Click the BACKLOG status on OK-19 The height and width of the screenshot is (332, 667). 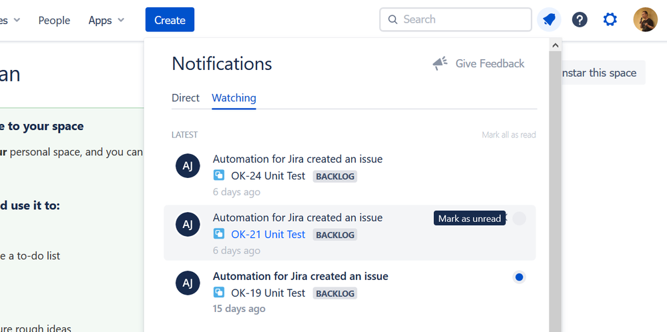(335, 293)
